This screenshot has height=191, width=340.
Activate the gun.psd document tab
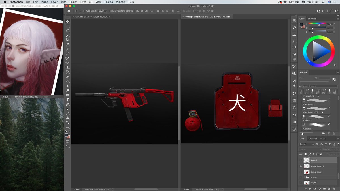tap(93, 17)
